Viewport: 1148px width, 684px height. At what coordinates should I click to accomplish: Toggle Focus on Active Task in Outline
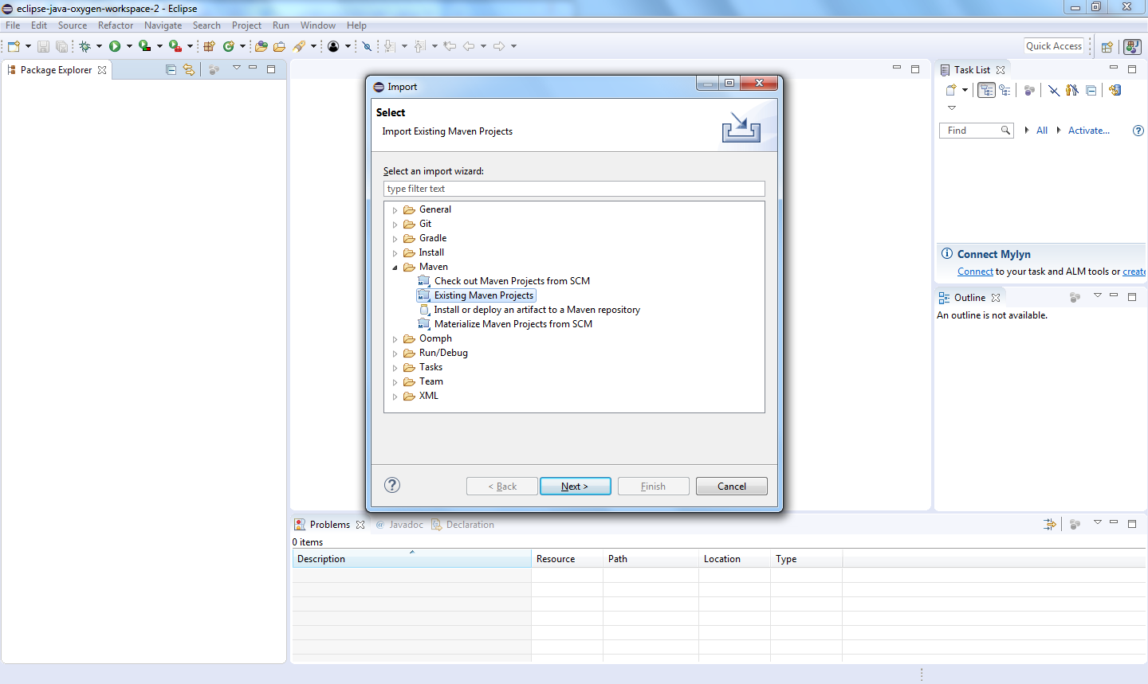[x=1075, y=297]
